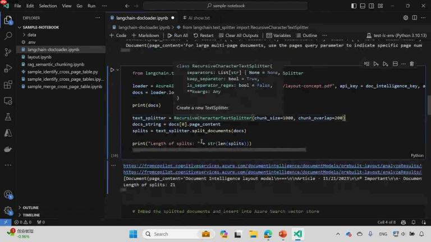Execute cell and below
The width and height of the screenshot is (431, 242).
[x=386, y=64]
